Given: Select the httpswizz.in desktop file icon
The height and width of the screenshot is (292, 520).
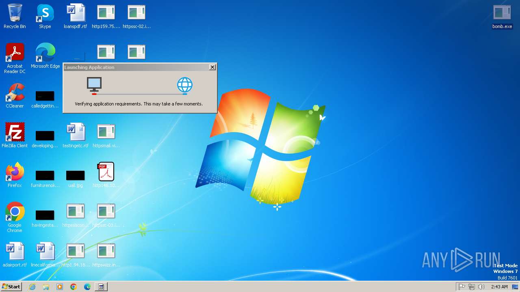Looking at the screenshot, I should coord(106,255).
